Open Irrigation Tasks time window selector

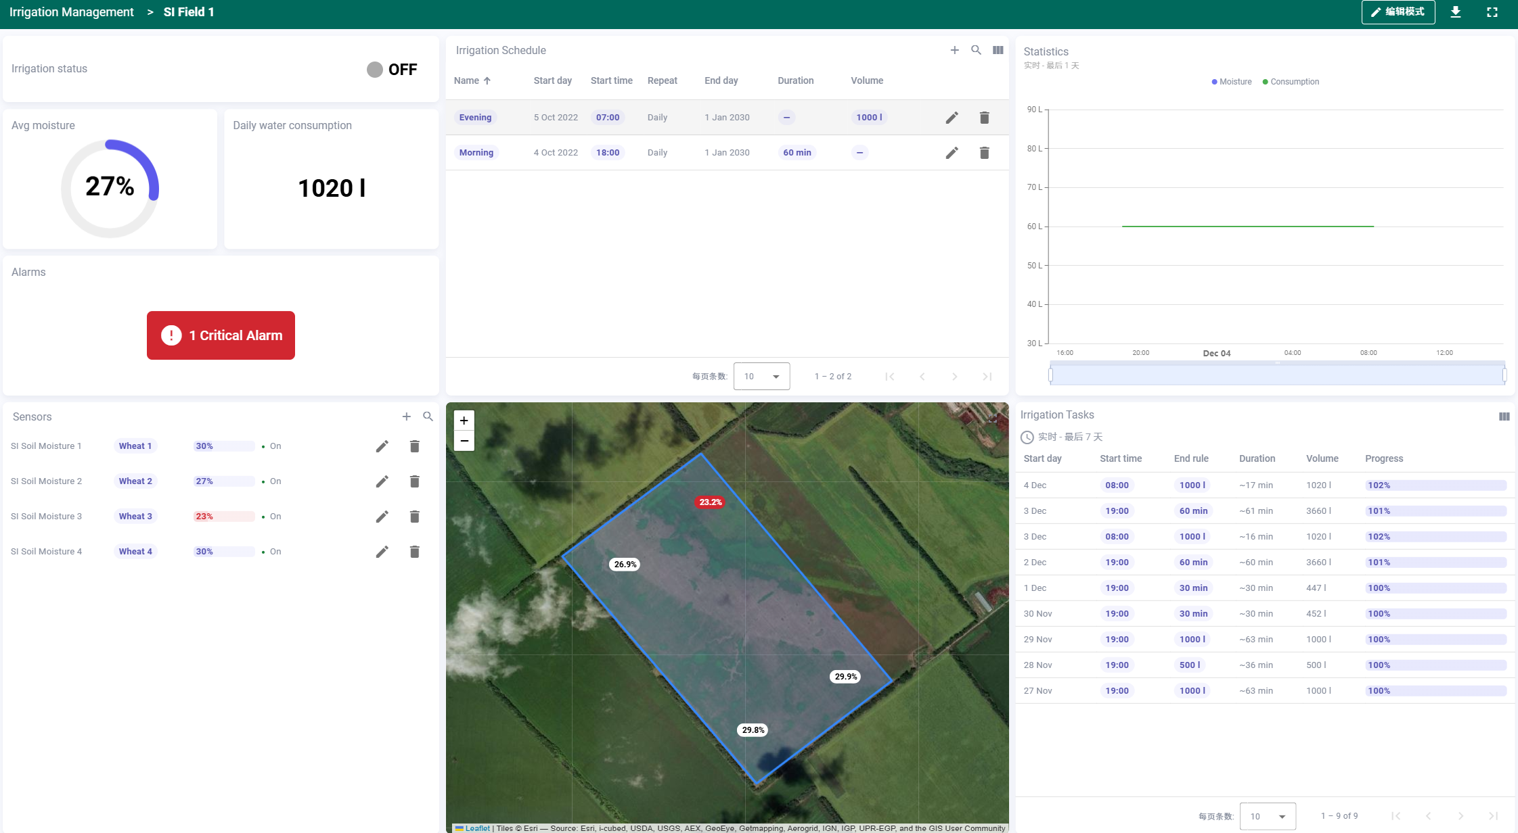(x=1063, y=437)
